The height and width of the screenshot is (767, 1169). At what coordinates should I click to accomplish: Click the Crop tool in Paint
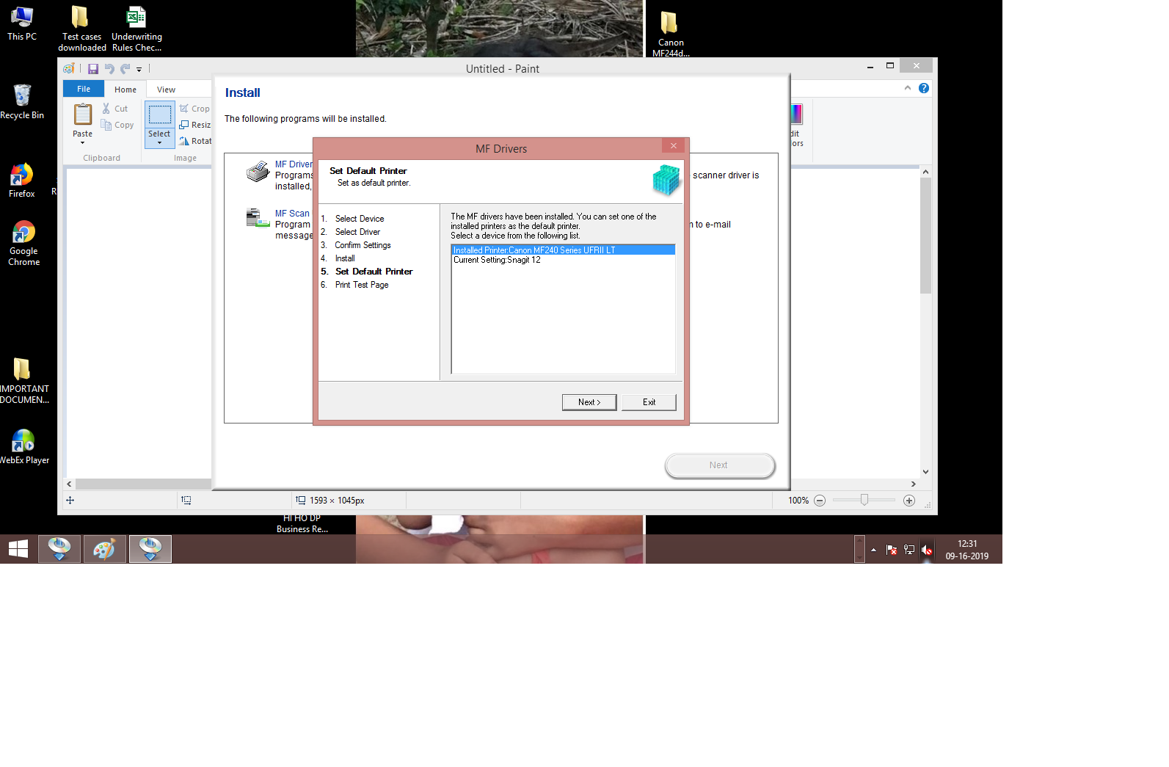click(194, 109)
